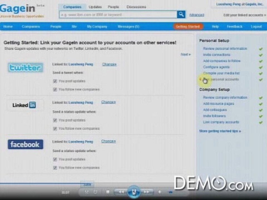Click the orange Getting Started button
267x200 pixels.
coord(188,27)
